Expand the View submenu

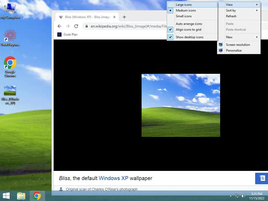(x=239, y=5)
